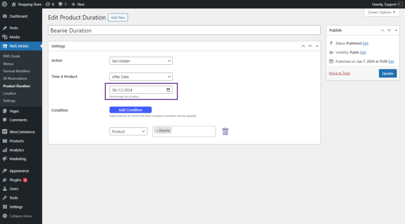
Task: Click the Move to Trash link
Action: click(x=339, y=73)
